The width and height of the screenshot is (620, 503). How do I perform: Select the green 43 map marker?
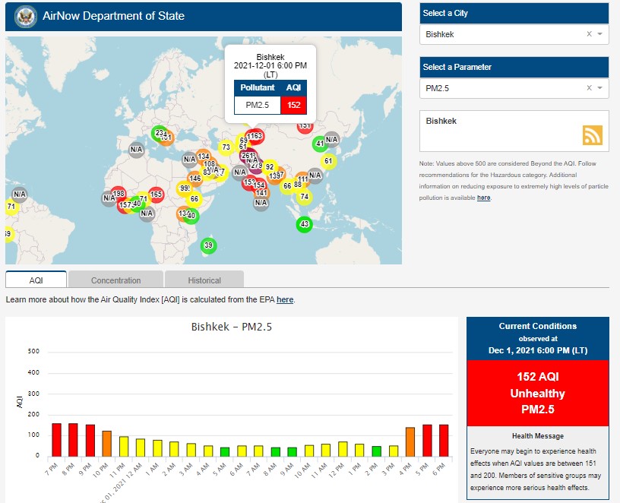[305, 224]
